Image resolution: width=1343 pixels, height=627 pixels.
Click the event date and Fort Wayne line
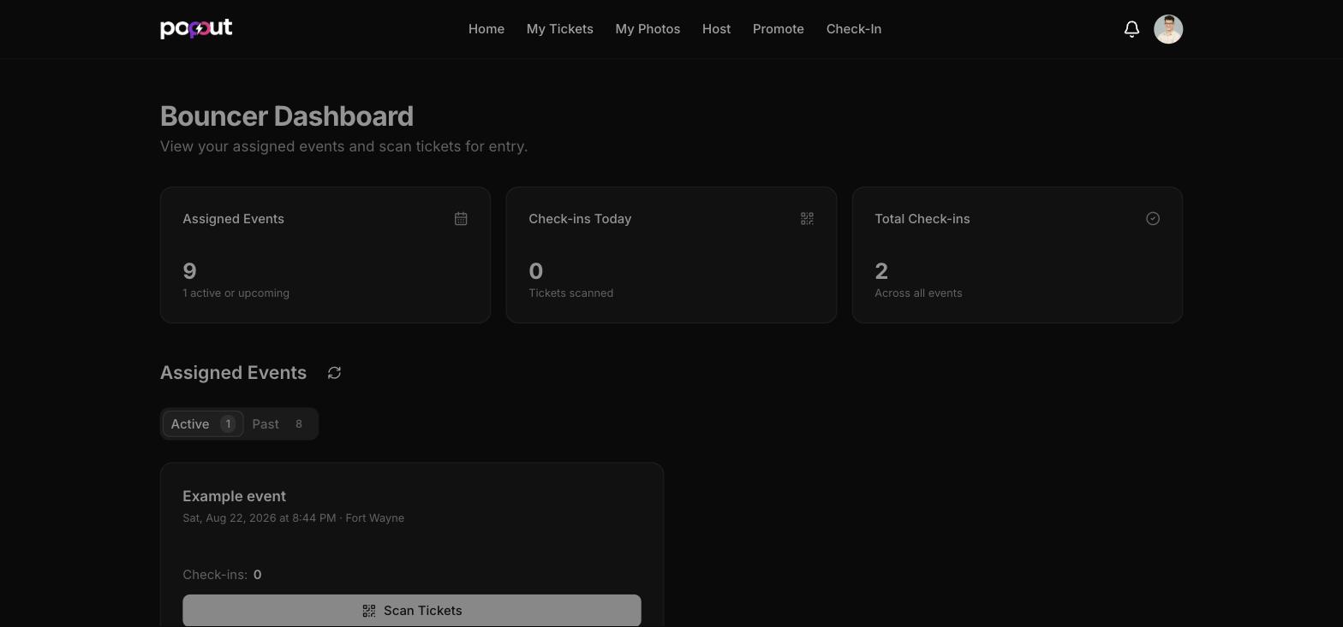pos(294,518)
